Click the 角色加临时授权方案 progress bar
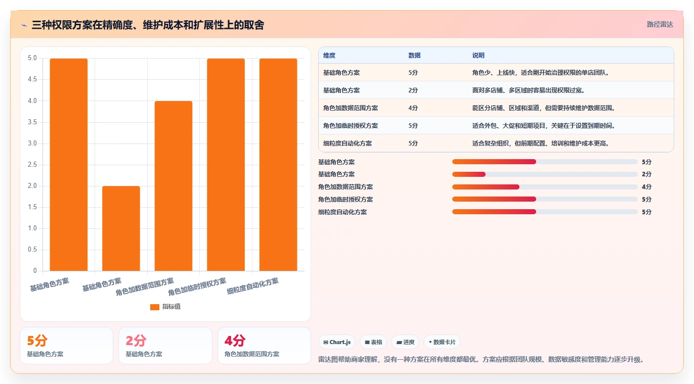This screenshot has height=384, width=694. point(545,199)
